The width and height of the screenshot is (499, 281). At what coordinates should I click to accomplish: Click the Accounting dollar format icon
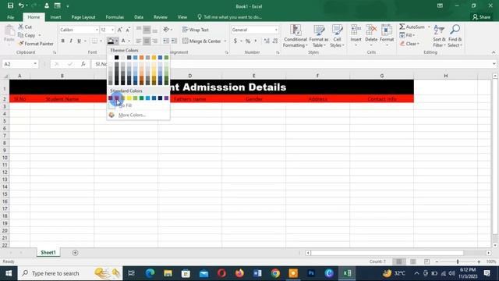[235, 41]
